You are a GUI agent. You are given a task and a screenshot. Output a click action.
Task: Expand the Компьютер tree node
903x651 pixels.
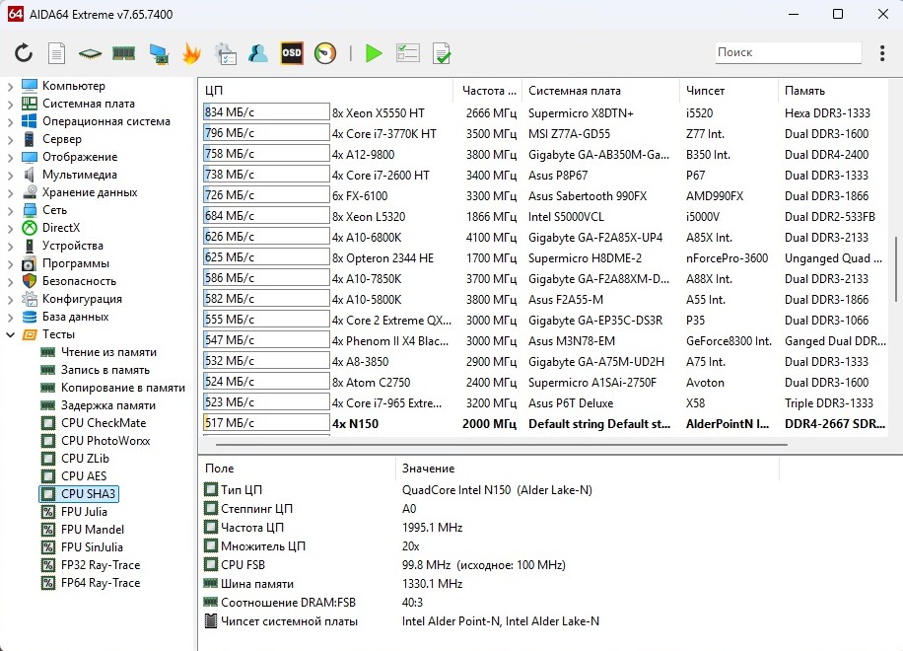[11, 86]
